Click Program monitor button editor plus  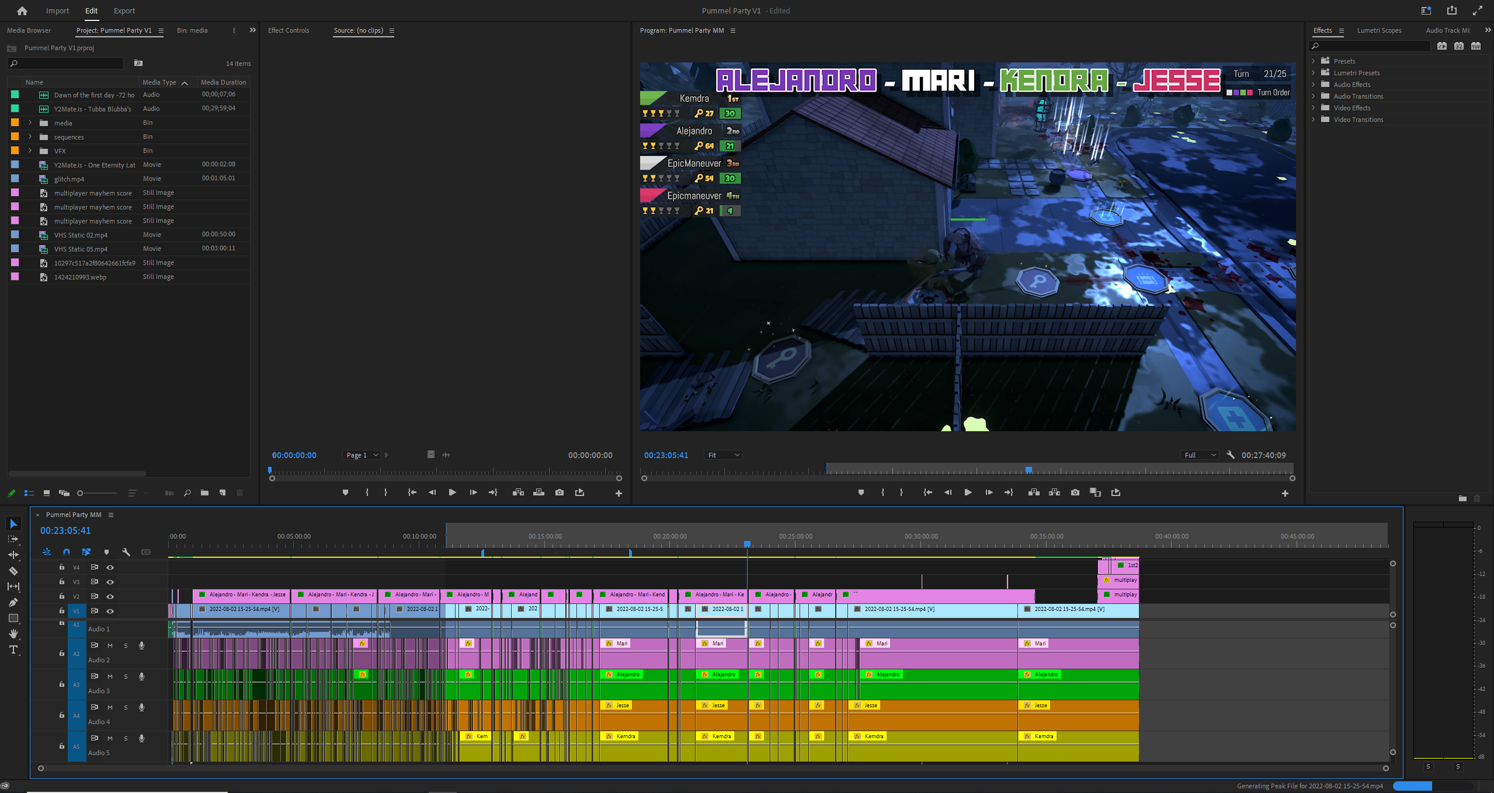1285,493
